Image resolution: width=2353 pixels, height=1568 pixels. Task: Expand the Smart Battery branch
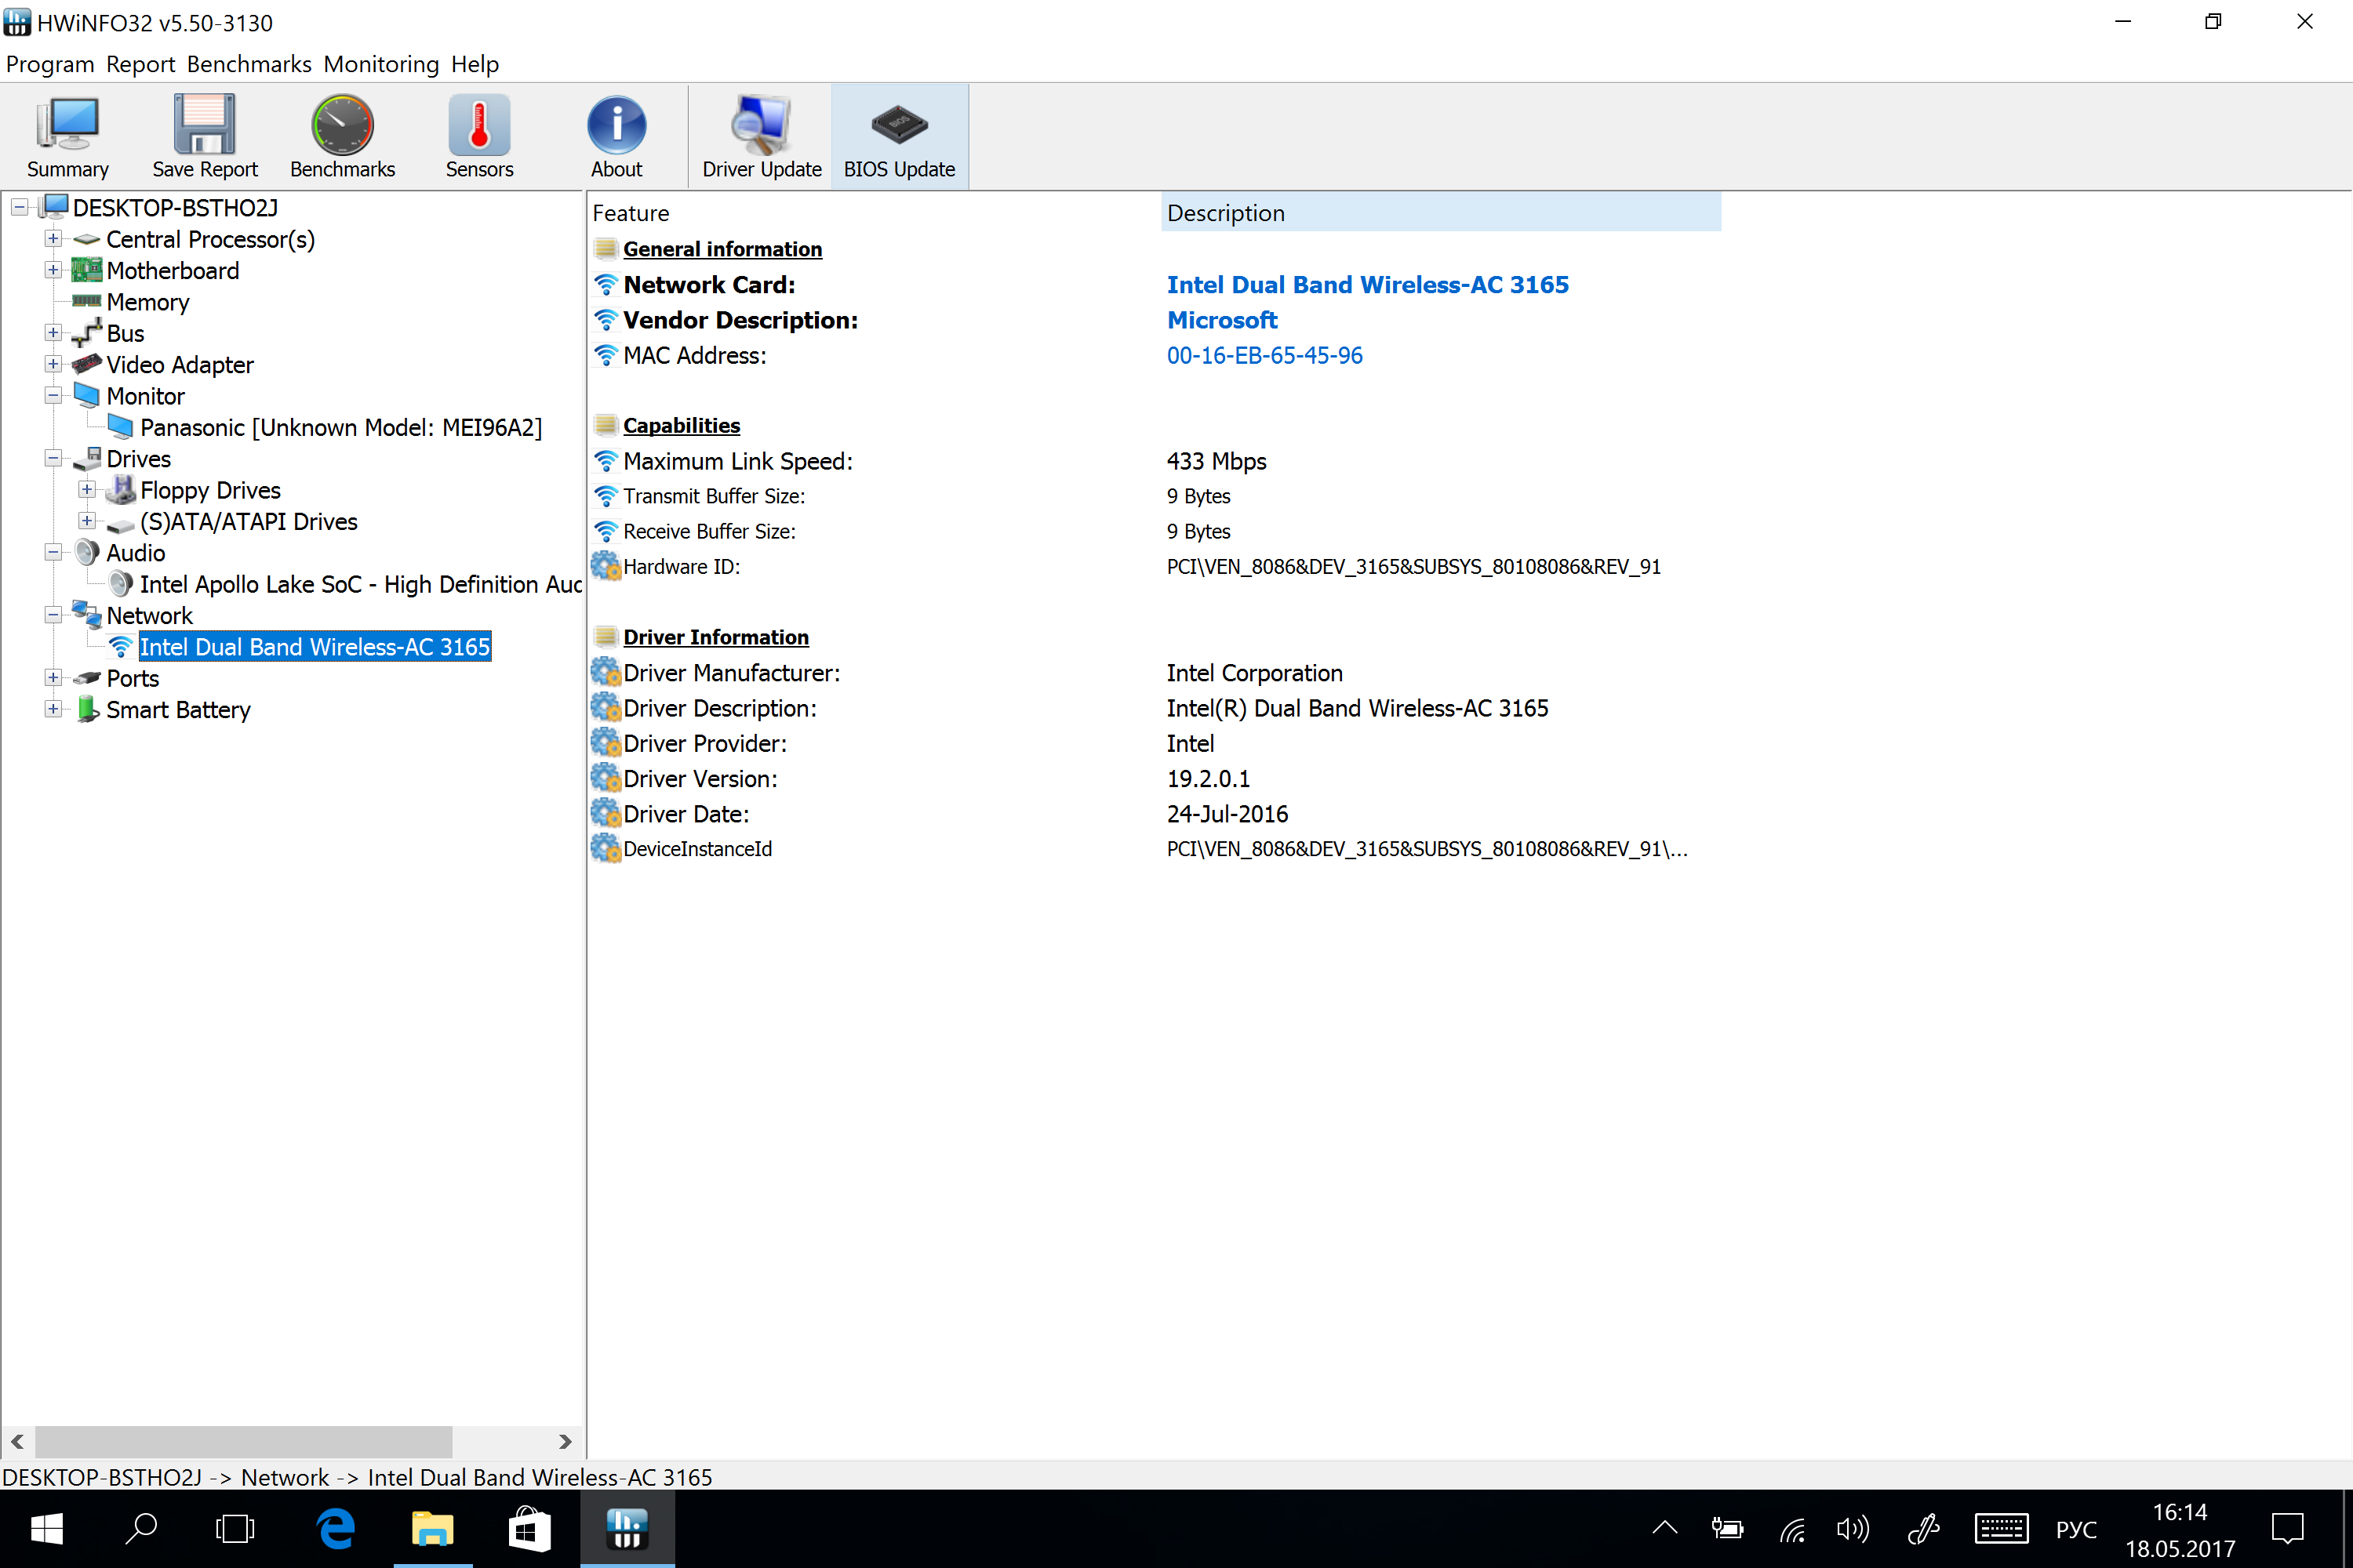point(53,710)
